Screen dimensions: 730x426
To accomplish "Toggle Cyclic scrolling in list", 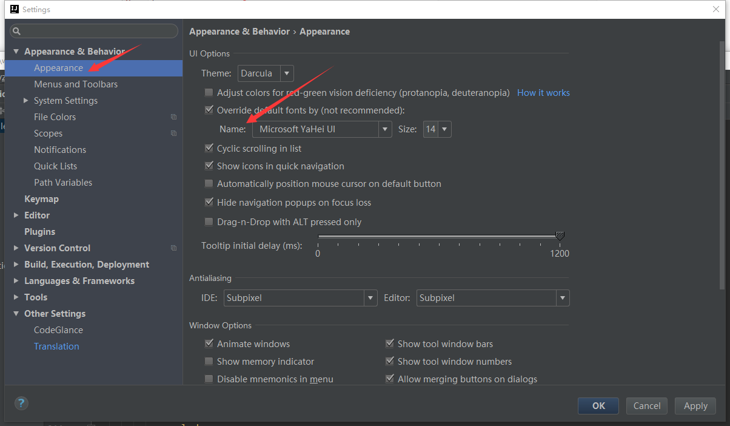I will coord(209,149).
